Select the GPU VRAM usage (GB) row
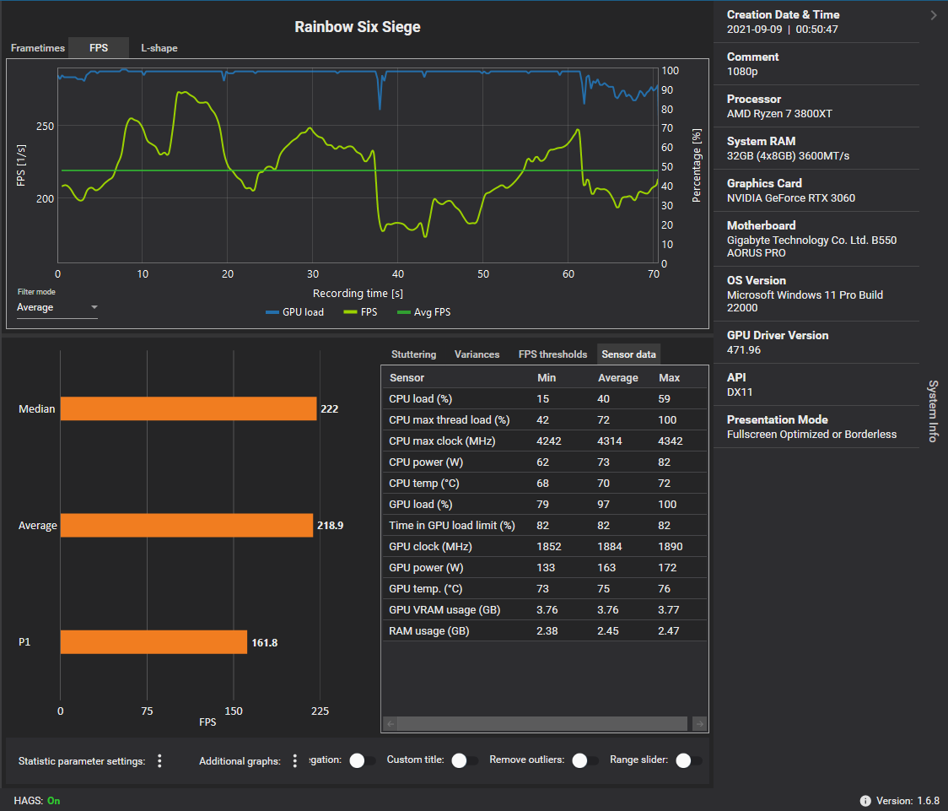 (x=545, y=609)
